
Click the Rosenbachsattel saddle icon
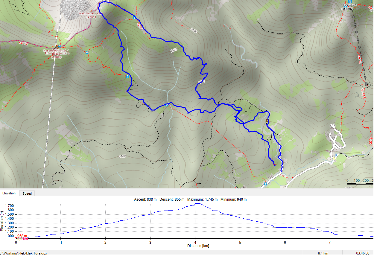(x=56, y=47)
